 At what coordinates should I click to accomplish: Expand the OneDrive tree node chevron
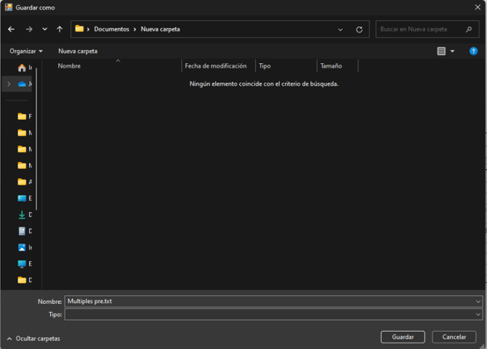[x=8, y=84]
